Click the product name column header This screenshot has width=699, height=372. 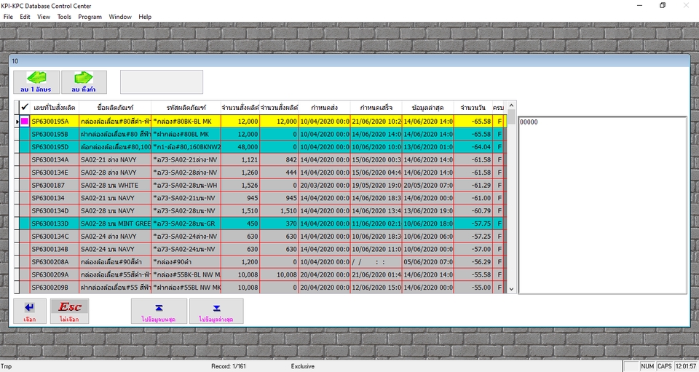click(115, 107)
